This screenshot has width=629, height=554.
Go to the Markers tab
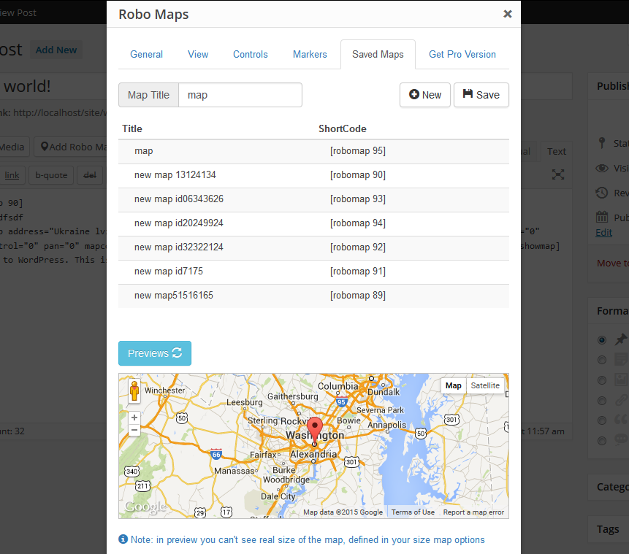[310, 54]
